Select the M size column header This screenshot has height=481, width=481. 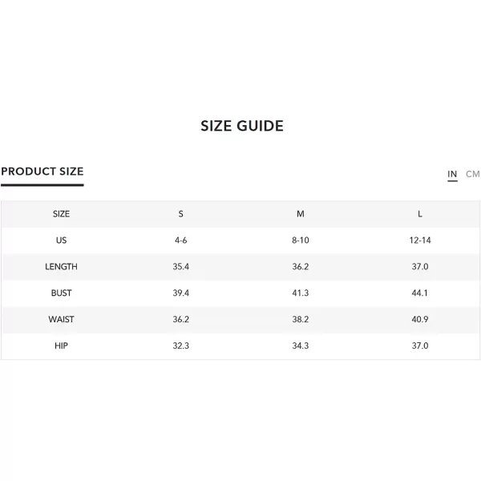301,214
